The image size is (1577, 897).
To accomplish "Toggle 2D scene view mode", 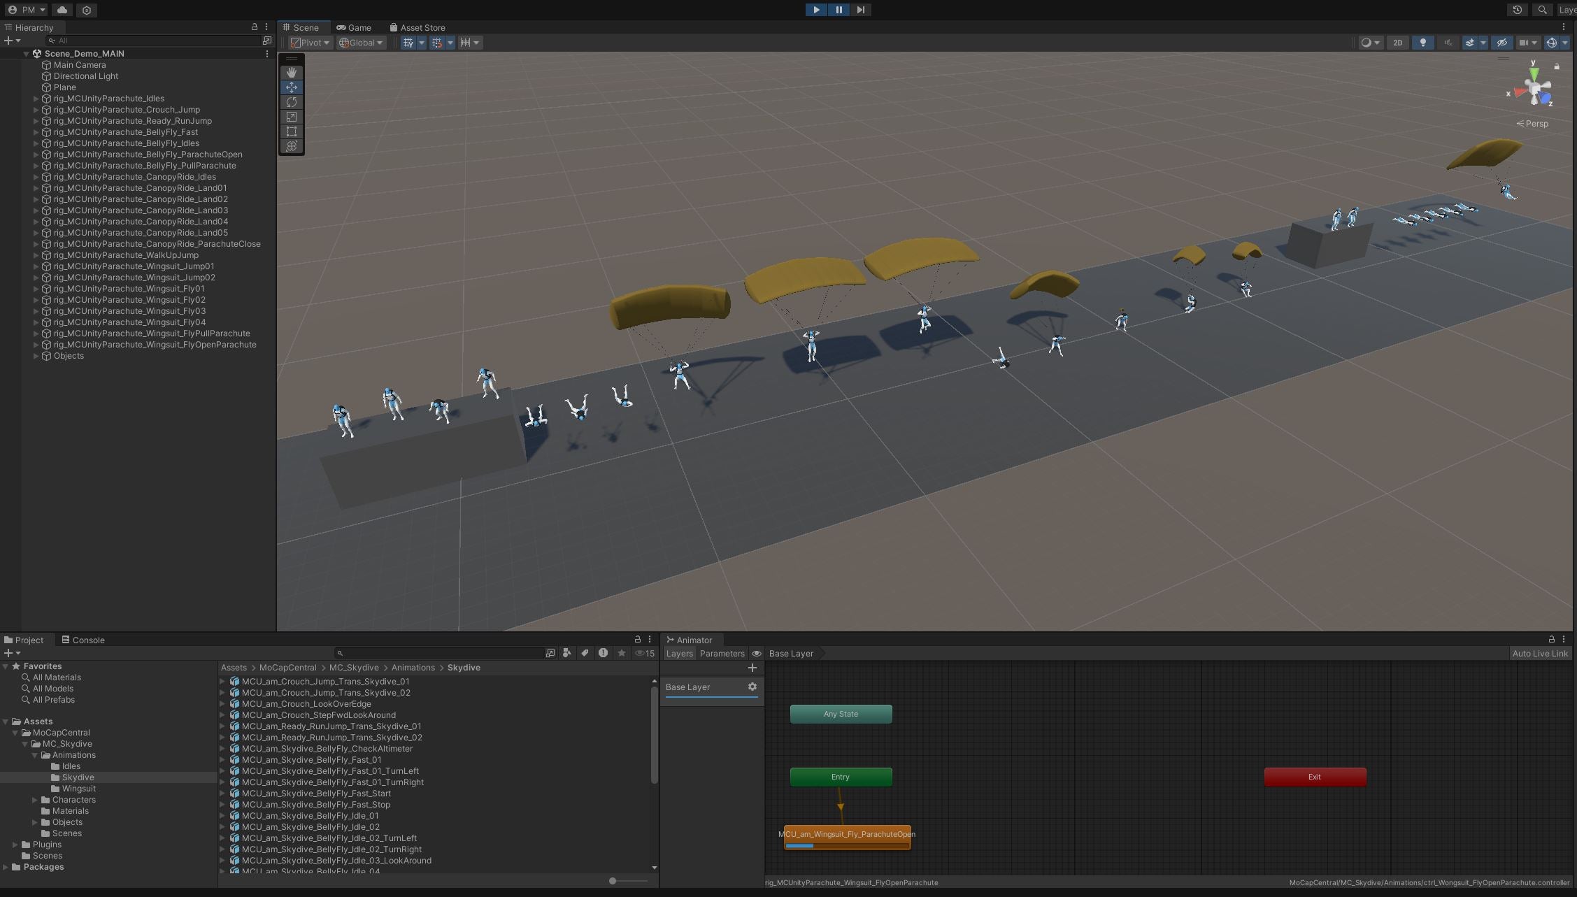I will [1397, 43].
